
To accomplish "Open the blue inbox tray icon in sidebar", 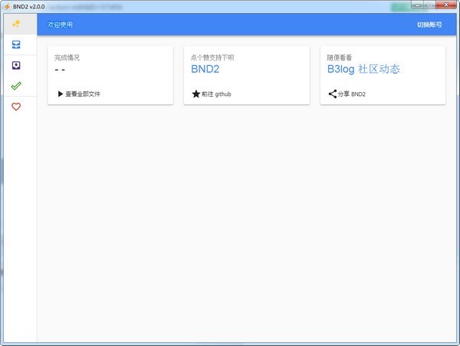I will tap(16, 44).
